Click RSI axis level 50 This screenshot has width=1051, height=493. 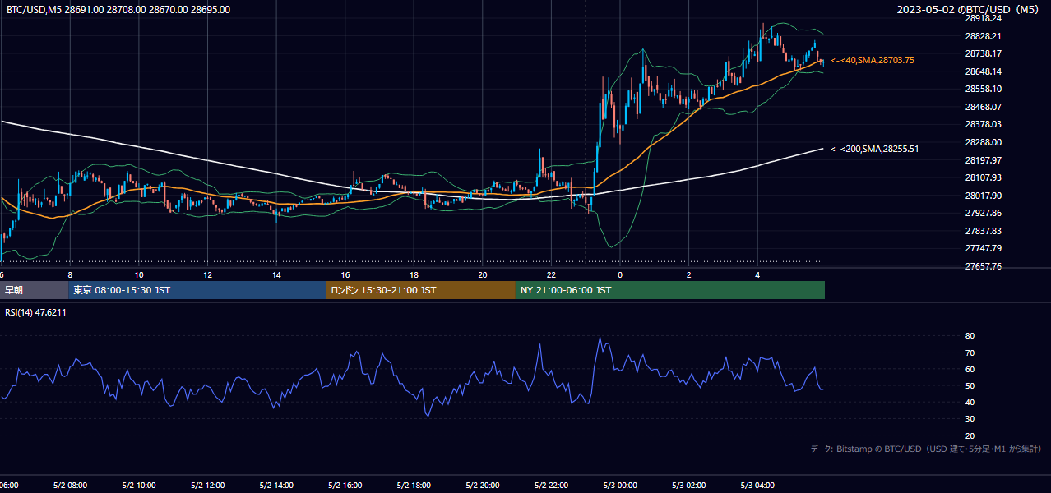click(970, 386)
